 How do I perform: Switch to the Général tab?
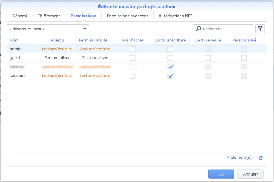pos(20,16)
